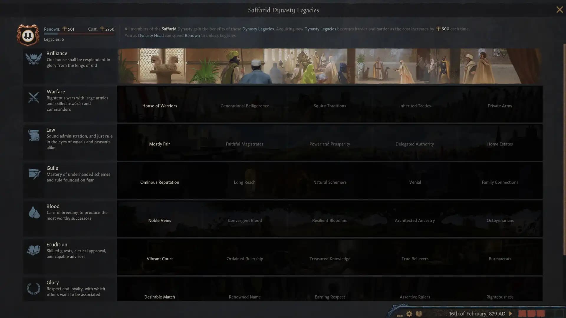Select the Vibrant Court legacy perk
Image resolution: width=566 pixels, height=318 pixels.
pyautogui.click(x=159, y=259)
